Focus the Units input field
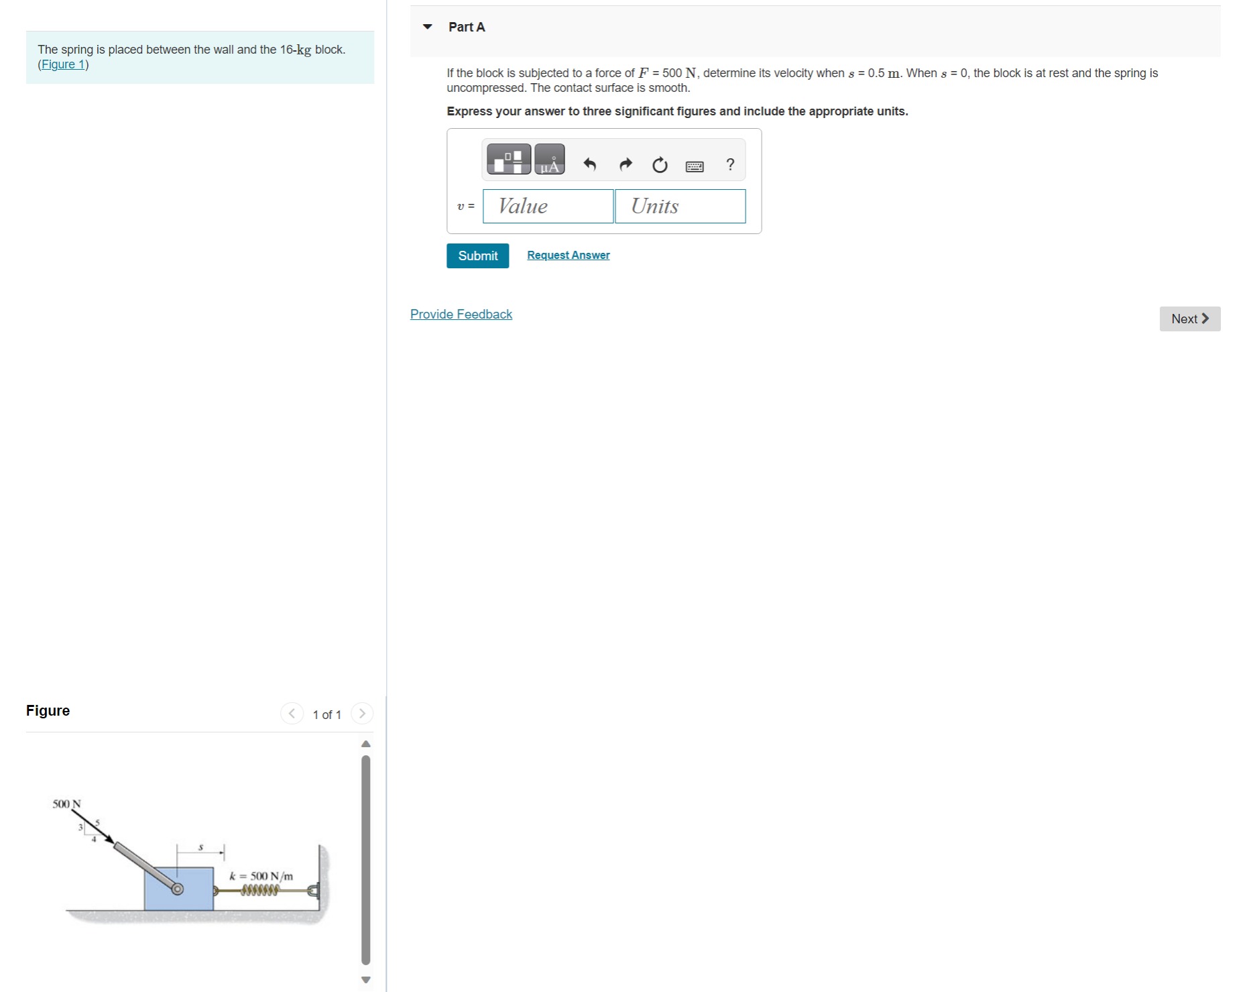Viewport: 1243px width, 992px height. point(680,206)
